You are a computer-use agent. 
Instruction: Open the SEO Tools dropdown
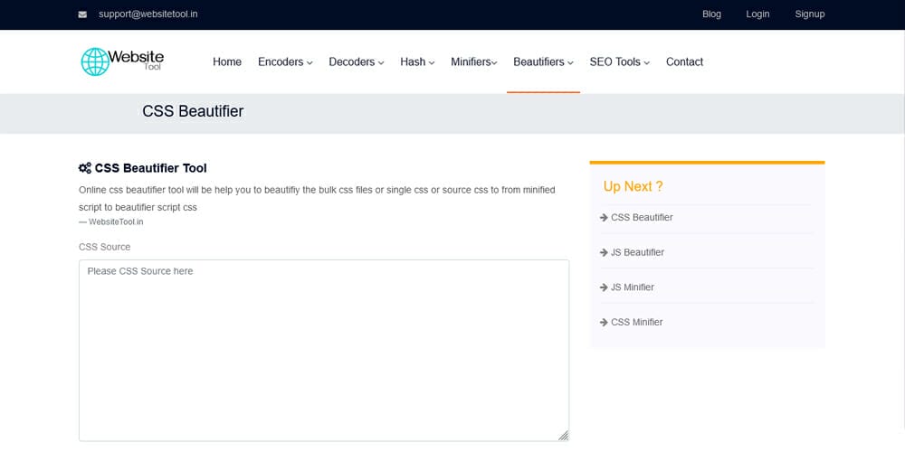tap(619, 62)
